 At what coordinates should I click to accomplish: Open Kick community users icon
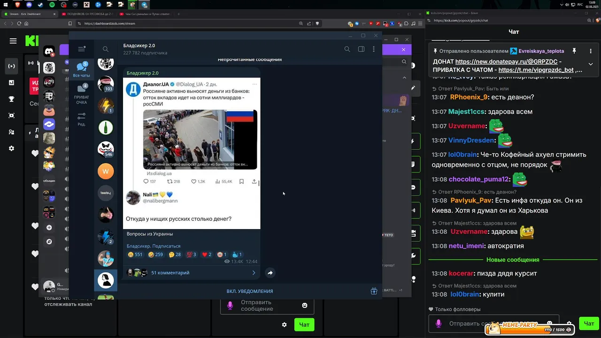[12, 132]
